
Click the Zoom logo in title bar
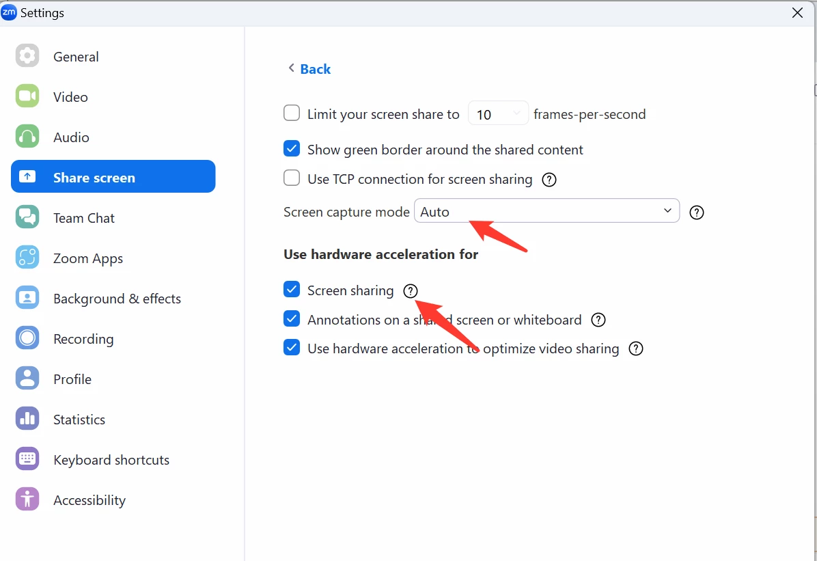click(x=9, y=12)
